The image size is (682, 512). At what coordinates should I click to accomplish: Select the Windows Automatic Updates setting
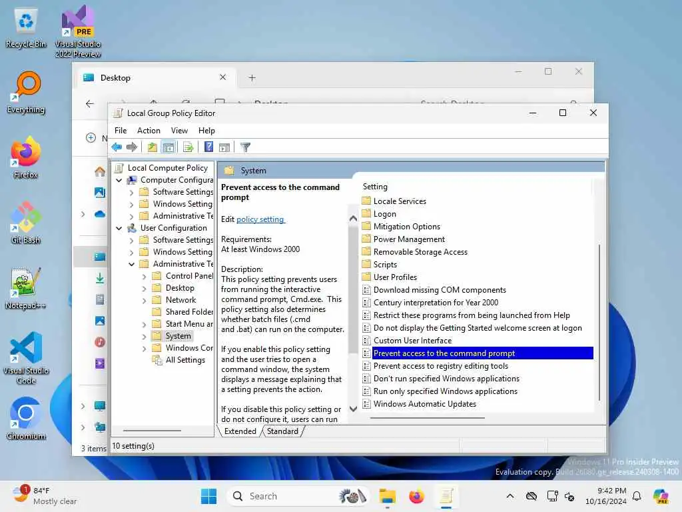(424, 404)
